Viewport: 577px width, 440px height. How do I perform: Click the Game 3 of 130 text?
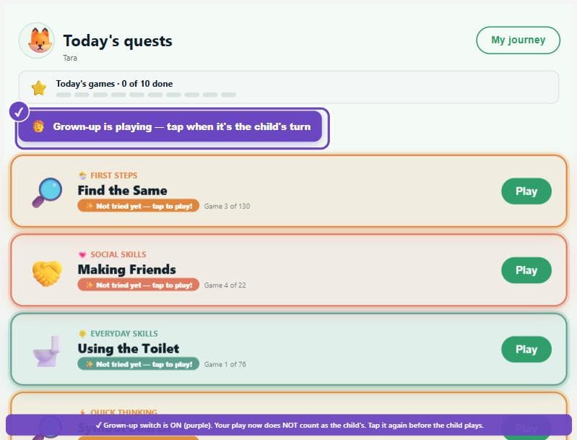click(227, 206)
